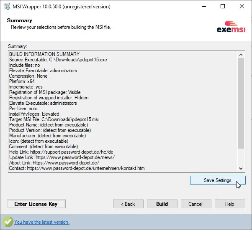Close the MSI Wrapper window

point(242,7)
